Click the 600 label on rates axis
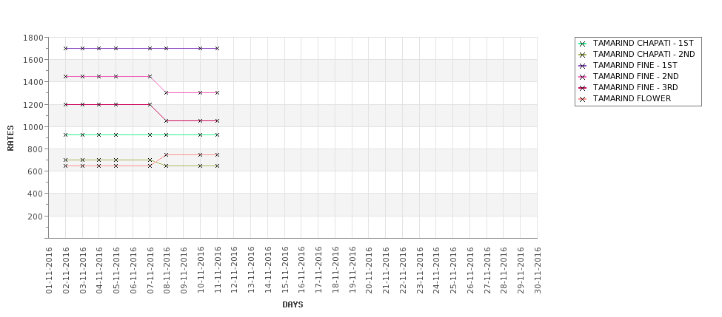 tap(35, 171)
